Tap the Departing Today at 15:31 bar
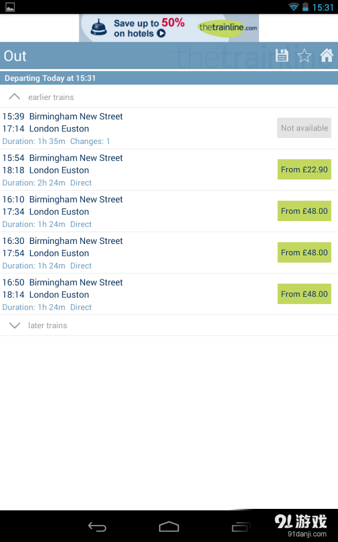Image resolution: width=338 pixels, height=542 pixels. [x=169, y=78]
